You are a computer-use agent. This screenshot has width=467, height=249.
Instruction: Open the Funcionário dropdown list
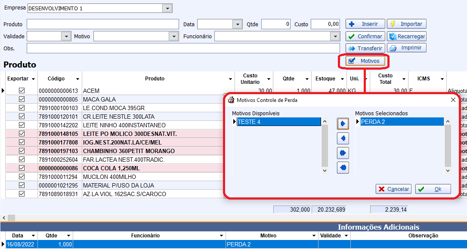336,37
